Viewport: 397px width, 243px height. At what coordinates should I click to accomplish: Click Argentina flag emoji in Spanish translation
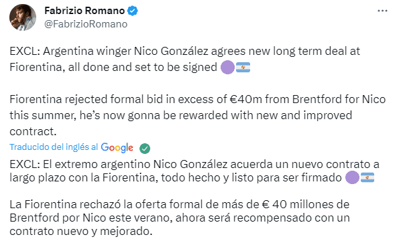coord(367,177)
